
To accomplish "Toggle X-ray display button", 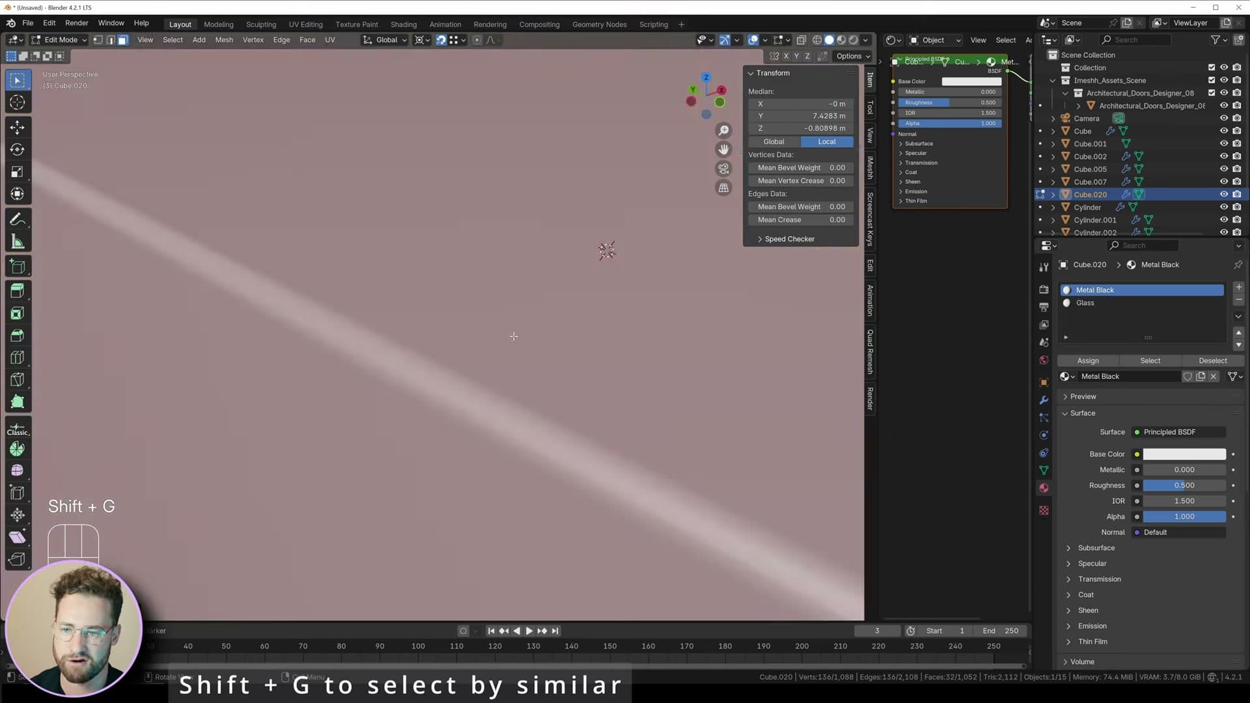I will [x=801, y=40].
